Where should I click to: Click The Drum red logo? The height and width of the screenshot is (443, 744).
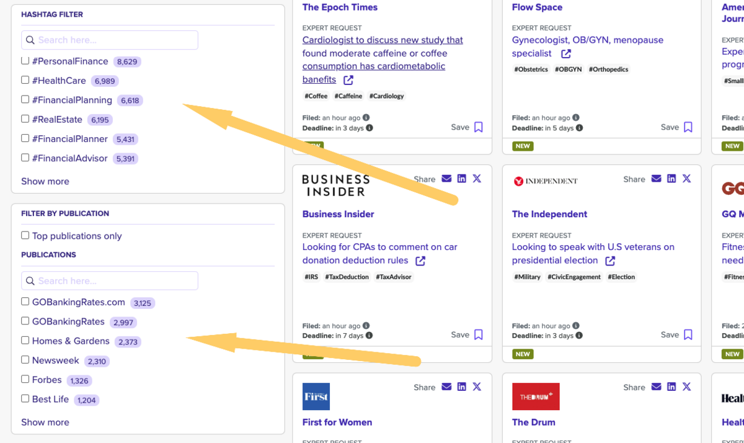(x=536, y=396)
